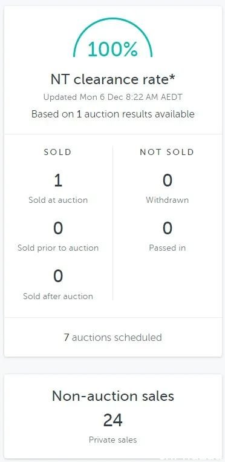Click the Withdrawn count 0
The width and height of the screenshot is (225, 462).
pos(168,180)
